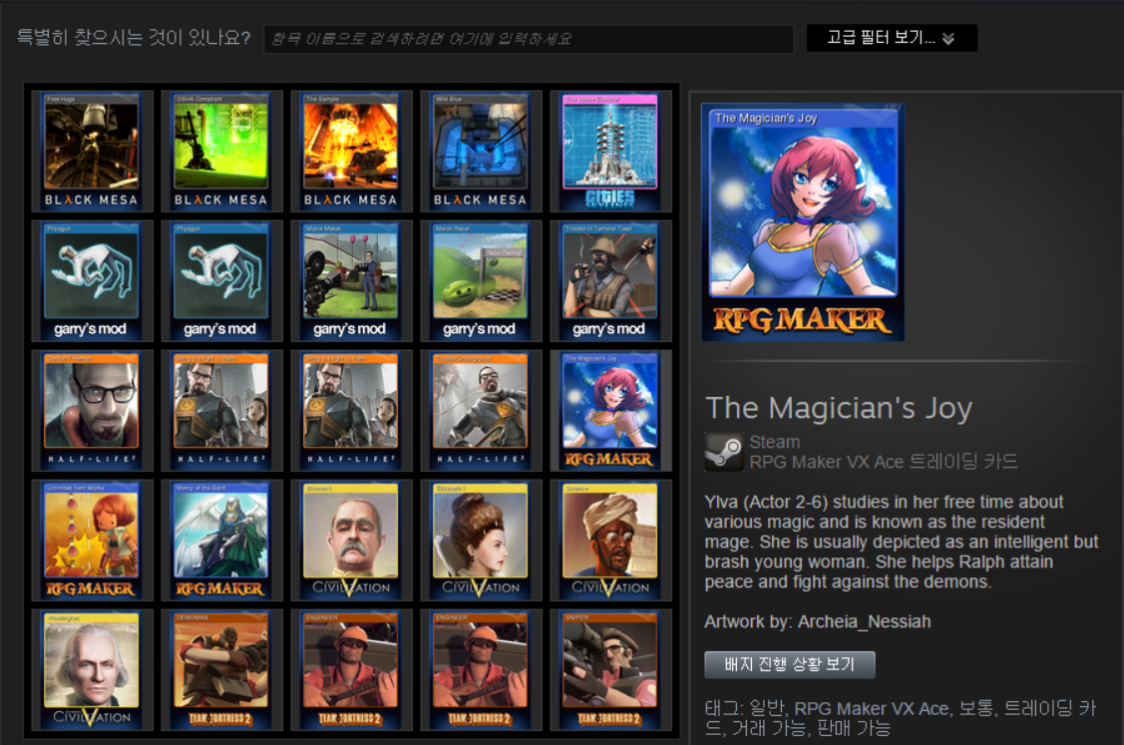The image size is (1124, 745).
Task: Click the large Magician's Joy card preview
Action: point(803,222)
